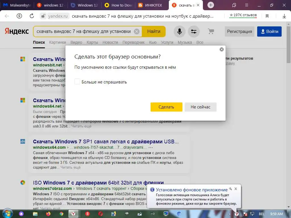Log in with the Войти button
The width and height of the screenshot is (291, 218).
pyautogui.click(x=269, y=32)
